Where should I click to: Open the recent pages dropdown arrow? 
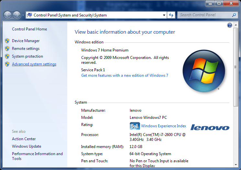click(x=23, y=15)
